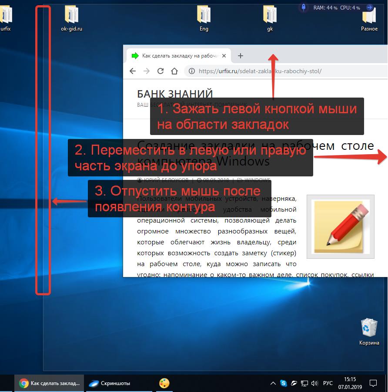The height and width of the screenshot is (392, 388).
Task: Open the gk desktop folder
Action: (270, 18)
